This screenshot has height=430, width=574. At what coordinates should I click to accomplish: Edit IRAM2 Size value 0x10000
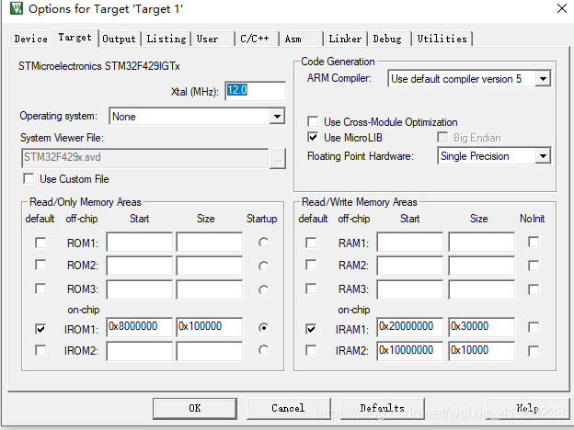482,351
